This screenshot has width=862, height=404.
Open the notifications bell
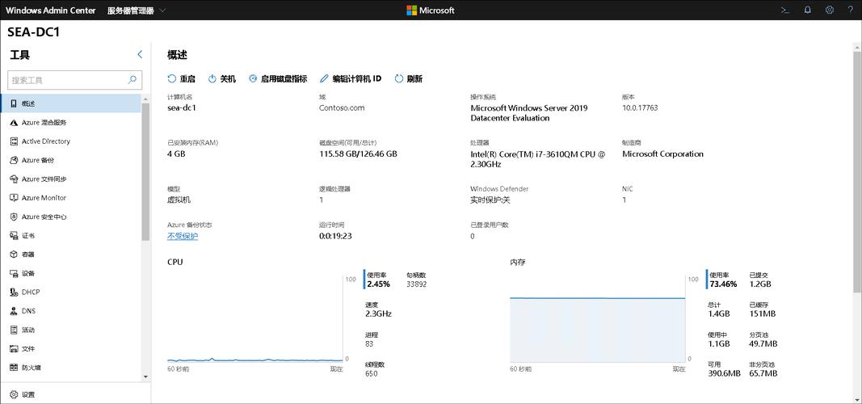(x=808, y=10)
